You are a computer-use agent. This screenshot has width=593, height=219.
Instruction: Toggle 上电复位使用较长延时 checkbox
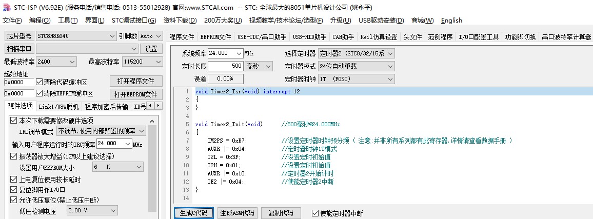click(x=14, y=180)
